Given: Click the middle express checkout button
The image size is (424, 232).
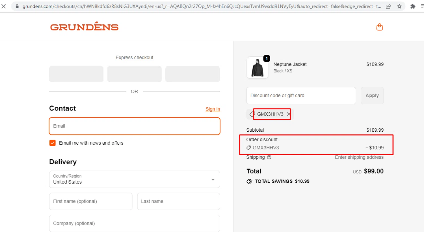Looking at the screenshot, I should (134, 74).
